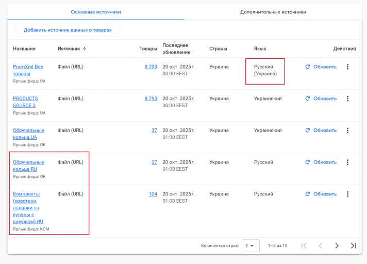Click Добавить источник данных о товарах button

68,30
